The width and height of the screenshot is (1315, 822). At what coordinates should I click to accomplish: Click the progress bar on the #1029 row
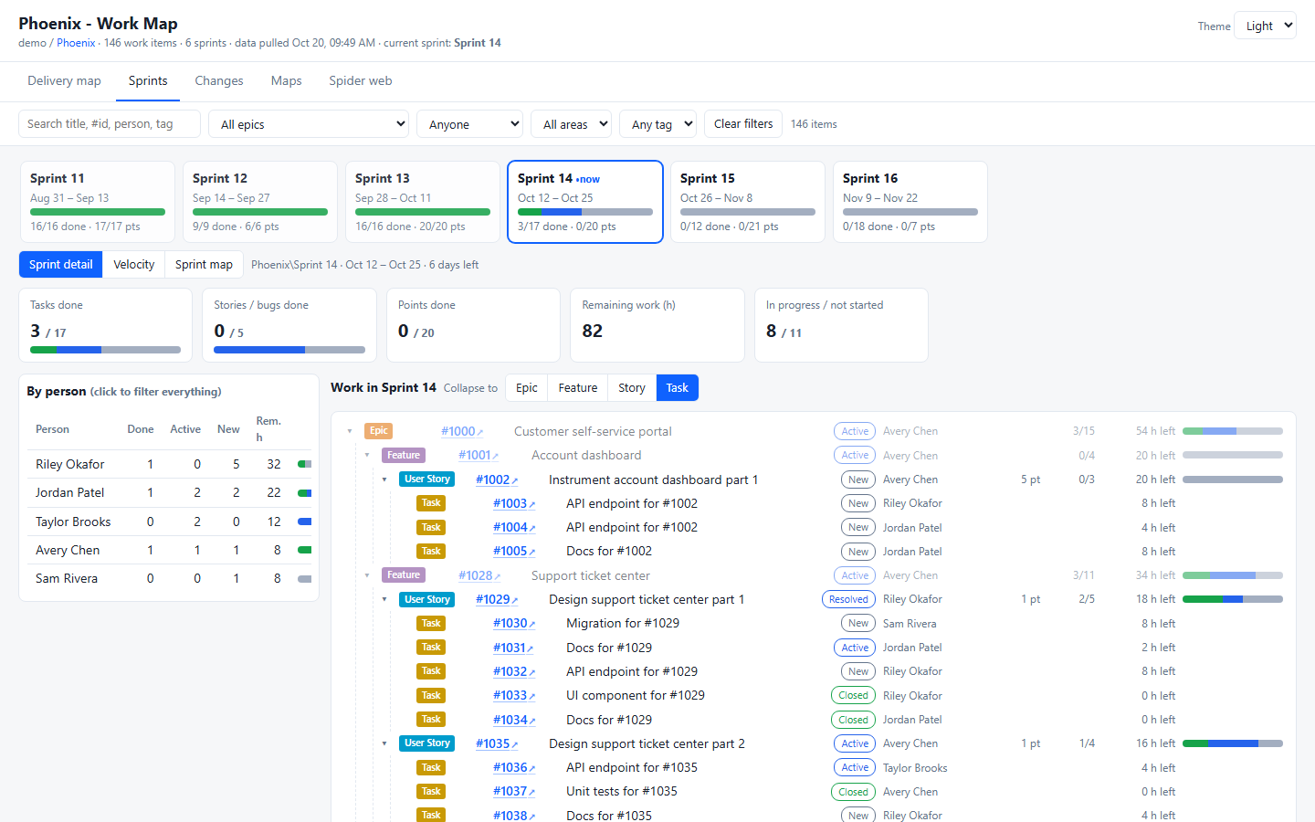(1233, 600)
